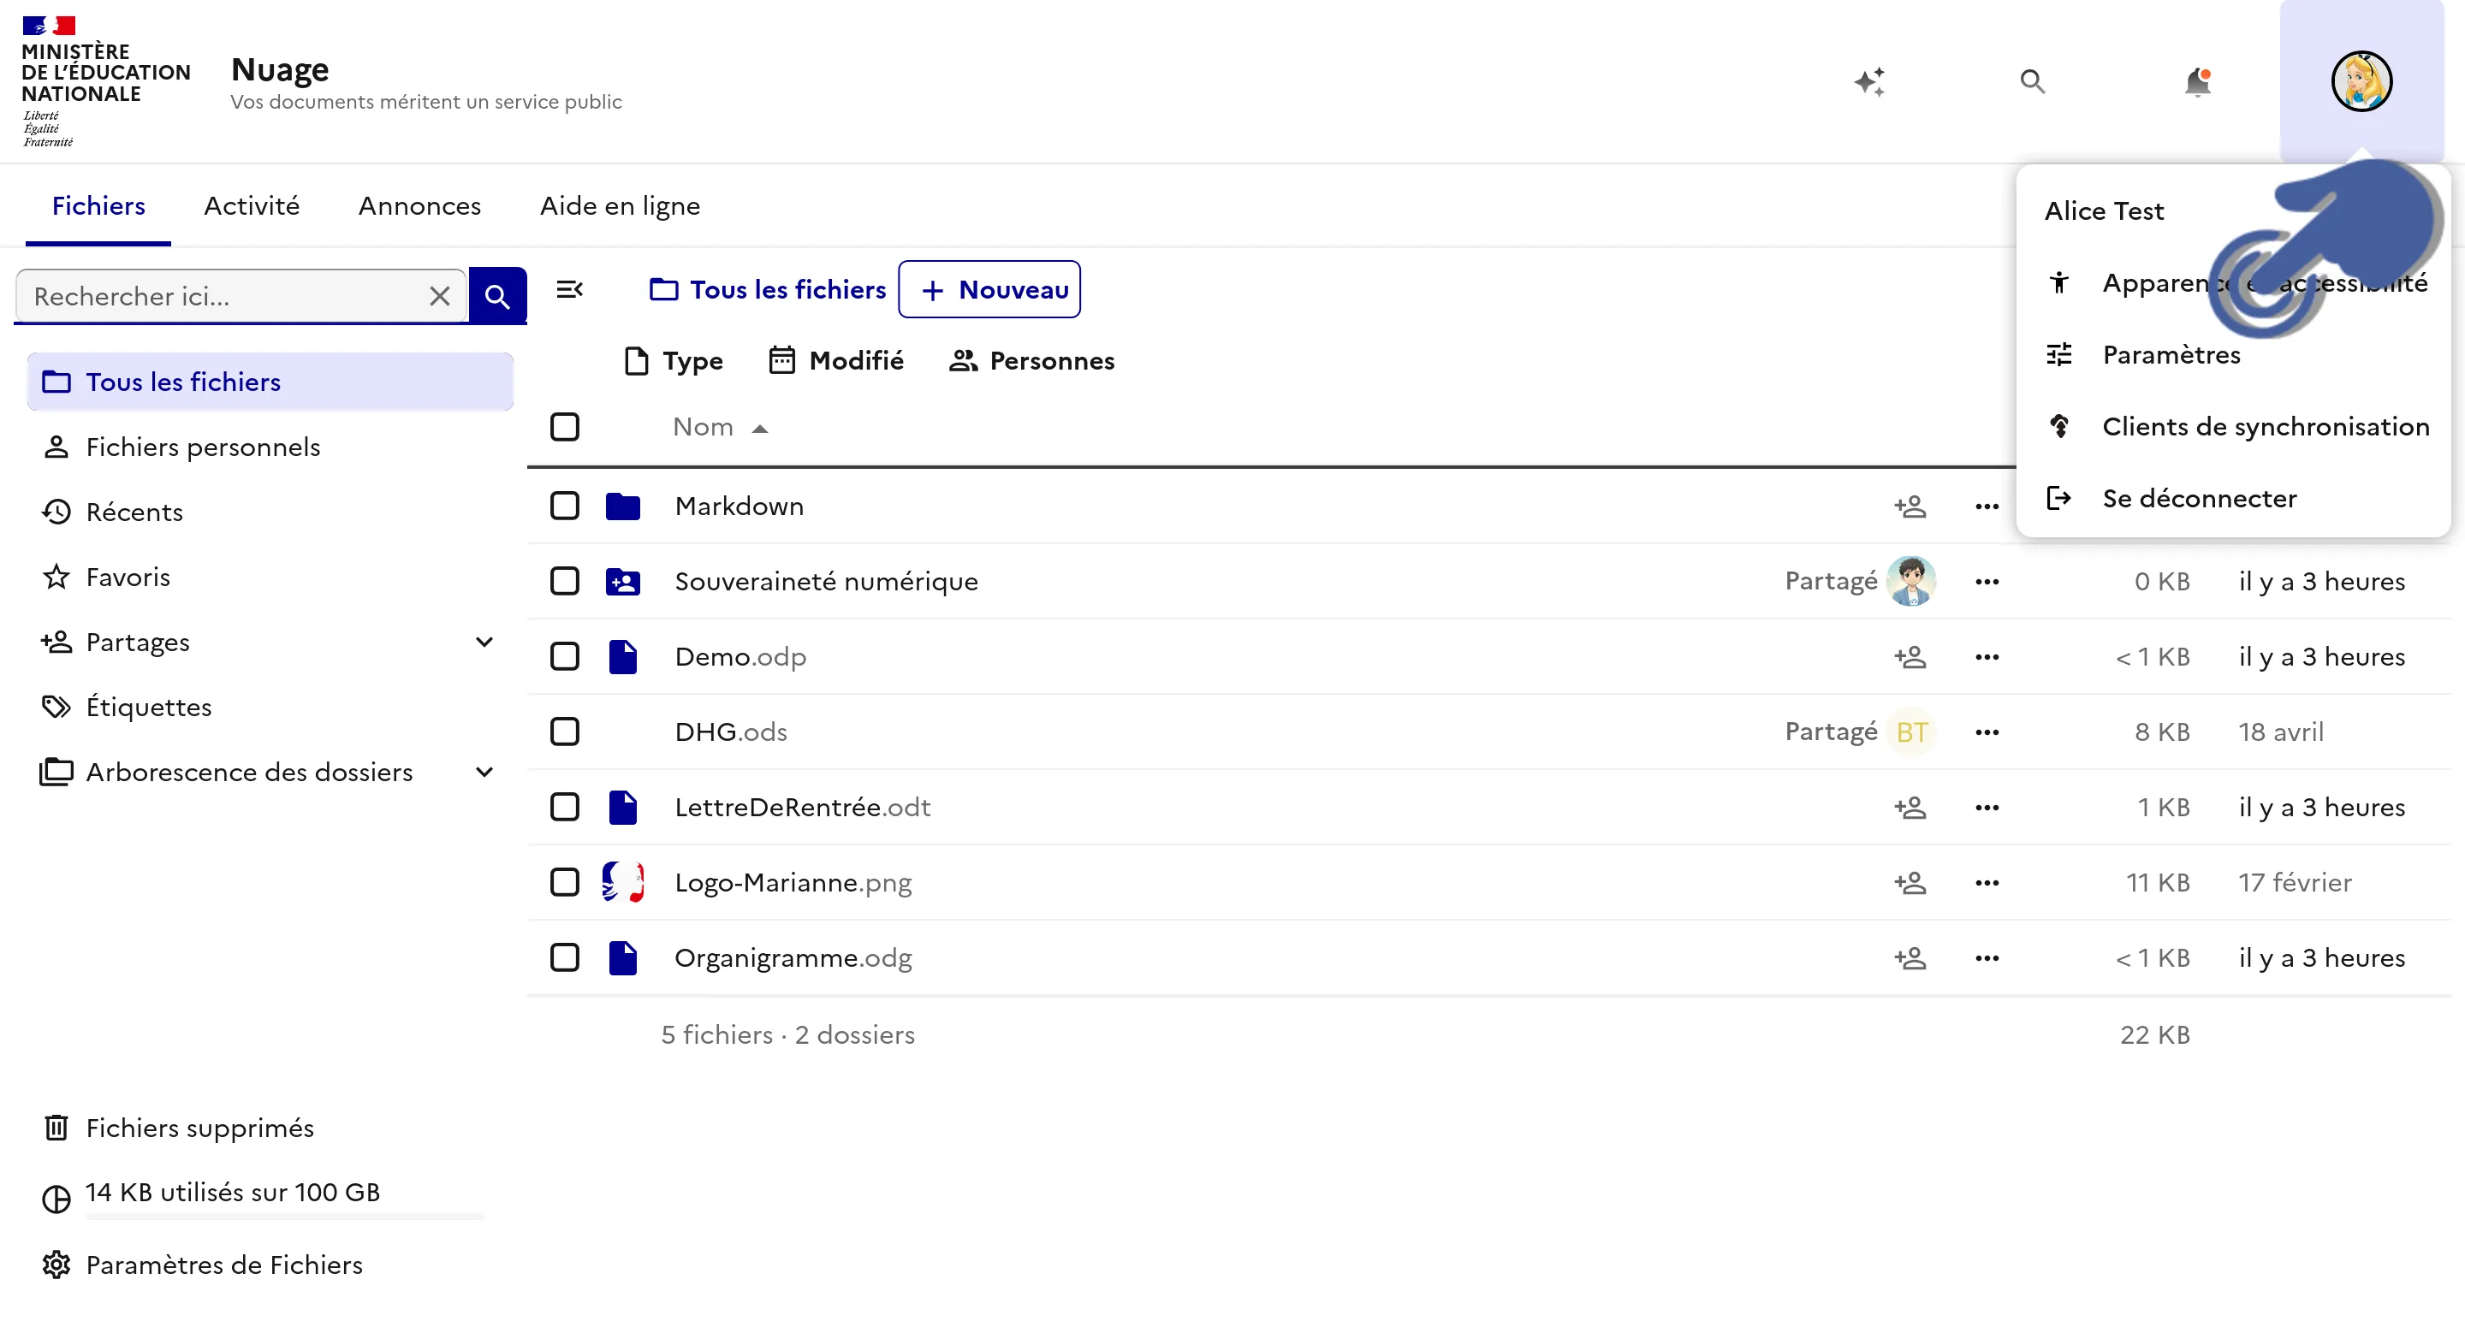Open actions menu for Markdown folder
This screenshot has height=1321, width=2465.
1987,506
